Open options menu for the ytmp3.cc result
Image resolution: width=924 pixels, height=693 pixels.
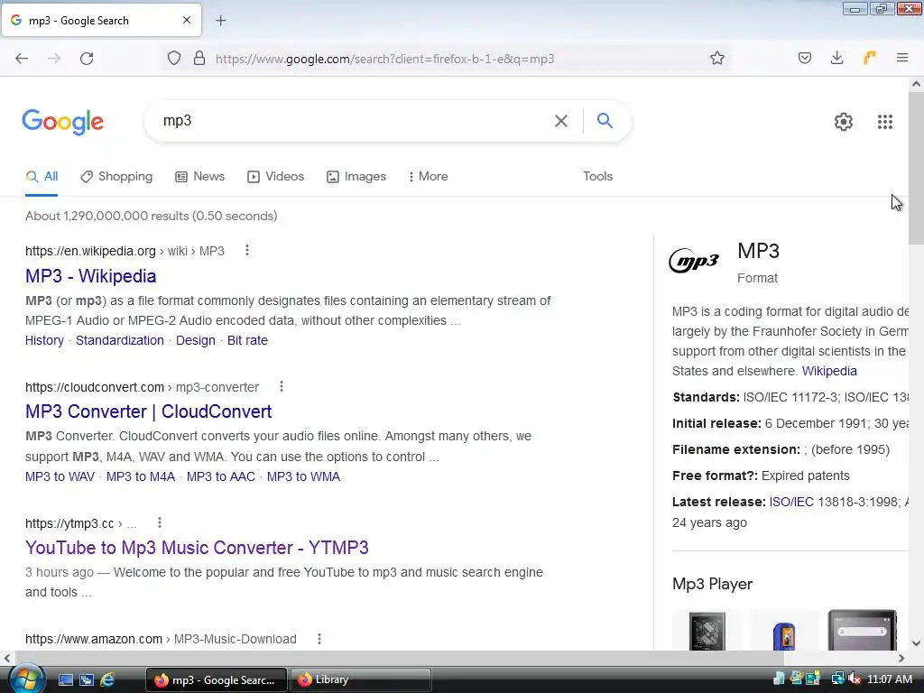tap(160, 522)
